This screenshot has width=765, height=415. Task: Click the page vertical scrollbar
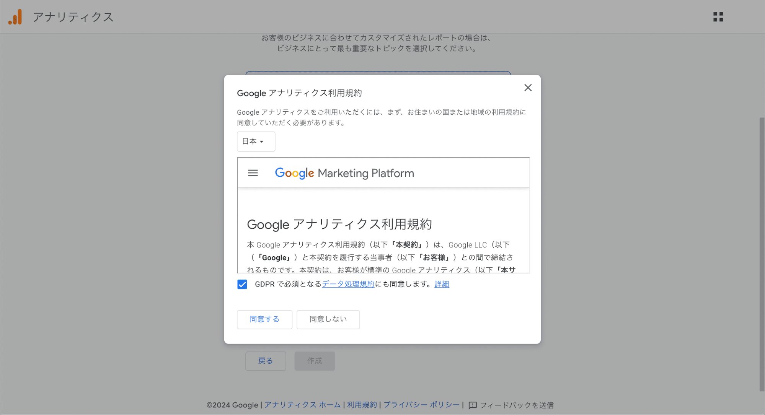click(x=762, y=254)
